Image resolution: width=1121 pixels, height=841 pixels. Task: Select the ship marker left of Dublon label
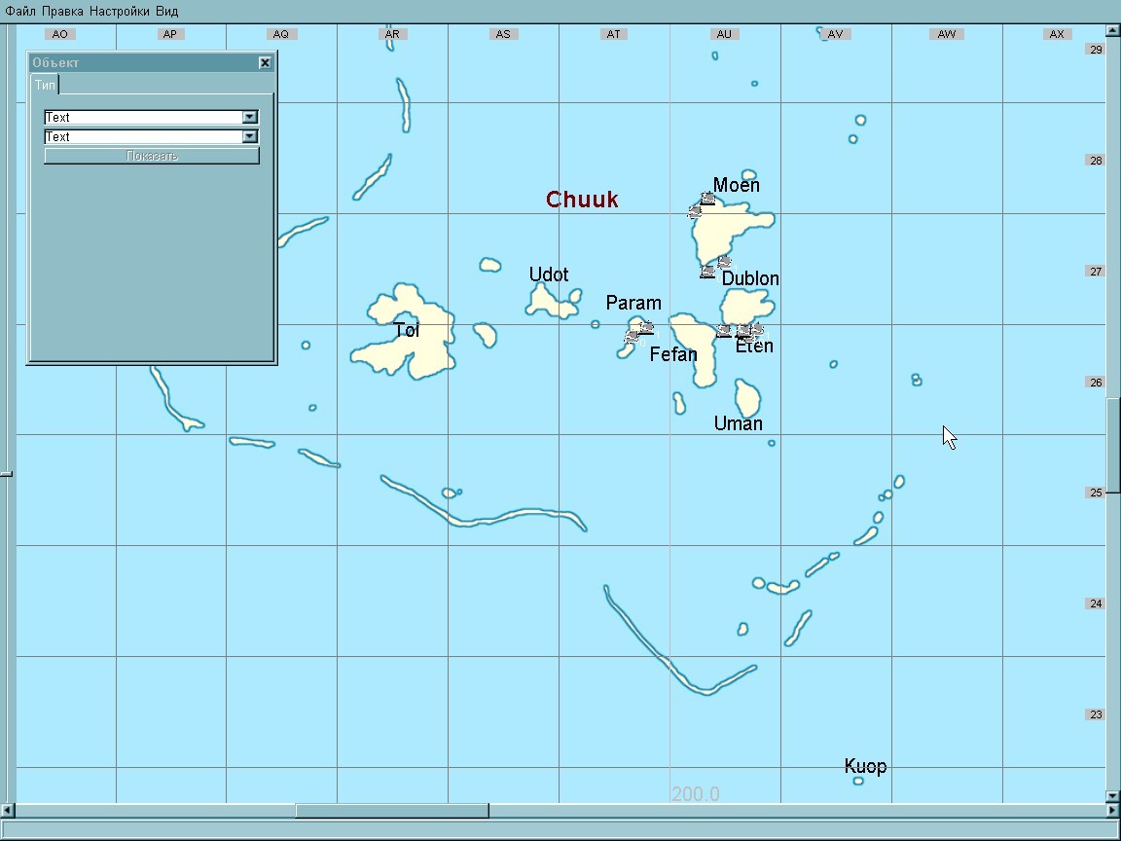tap(707, 272)
